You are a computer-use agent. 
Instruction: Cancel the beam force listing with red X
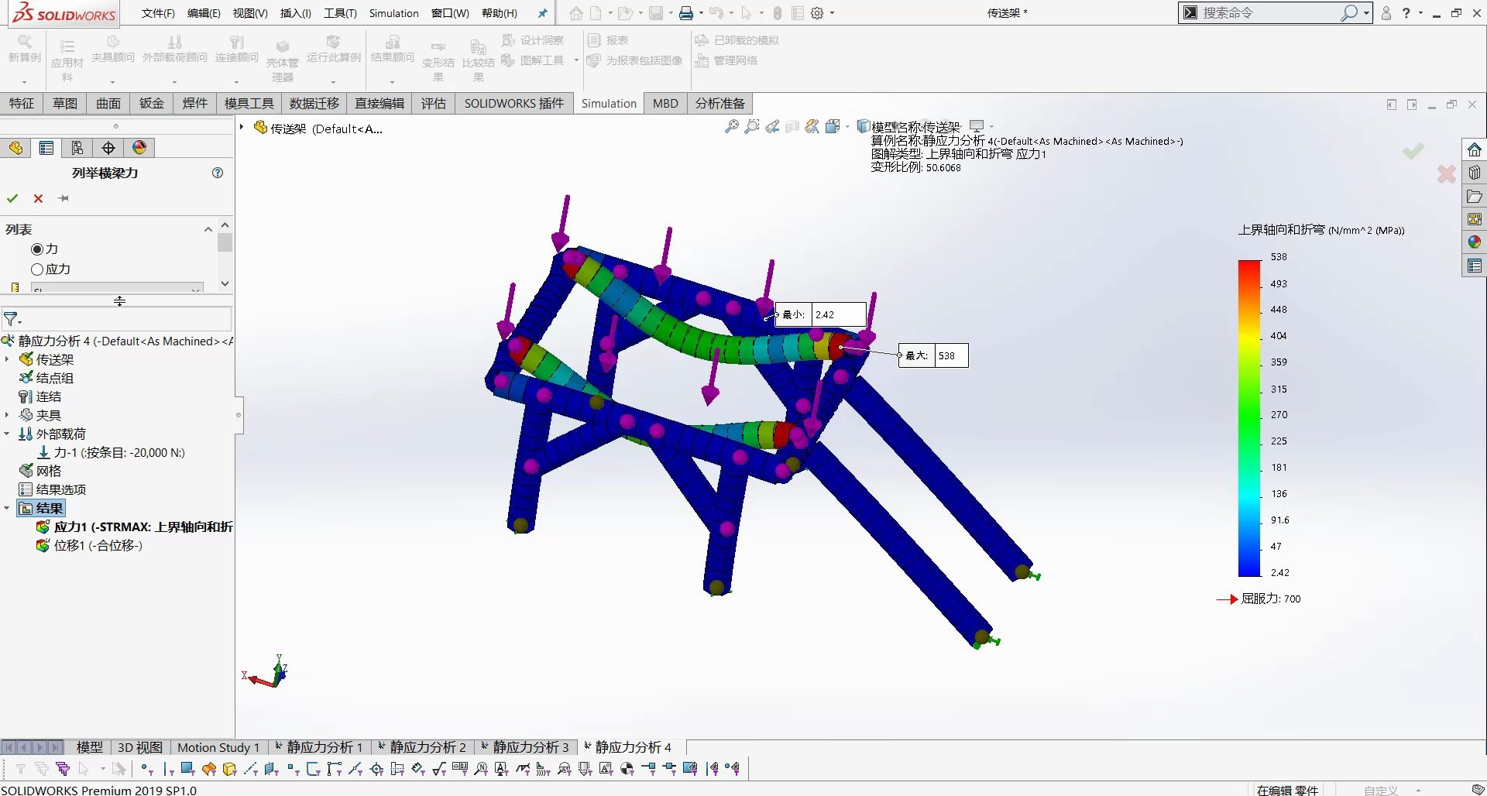(38, 199)
